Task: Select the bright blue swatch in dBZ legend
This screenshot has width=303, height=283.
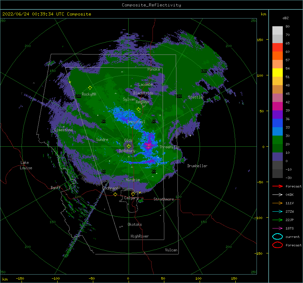Action: [x=277, y=123]
